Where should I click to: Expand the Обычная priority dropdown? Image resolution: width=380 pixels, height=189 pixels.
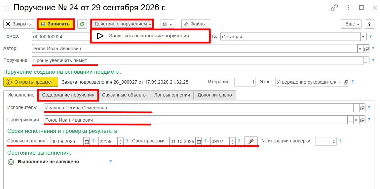363,37
